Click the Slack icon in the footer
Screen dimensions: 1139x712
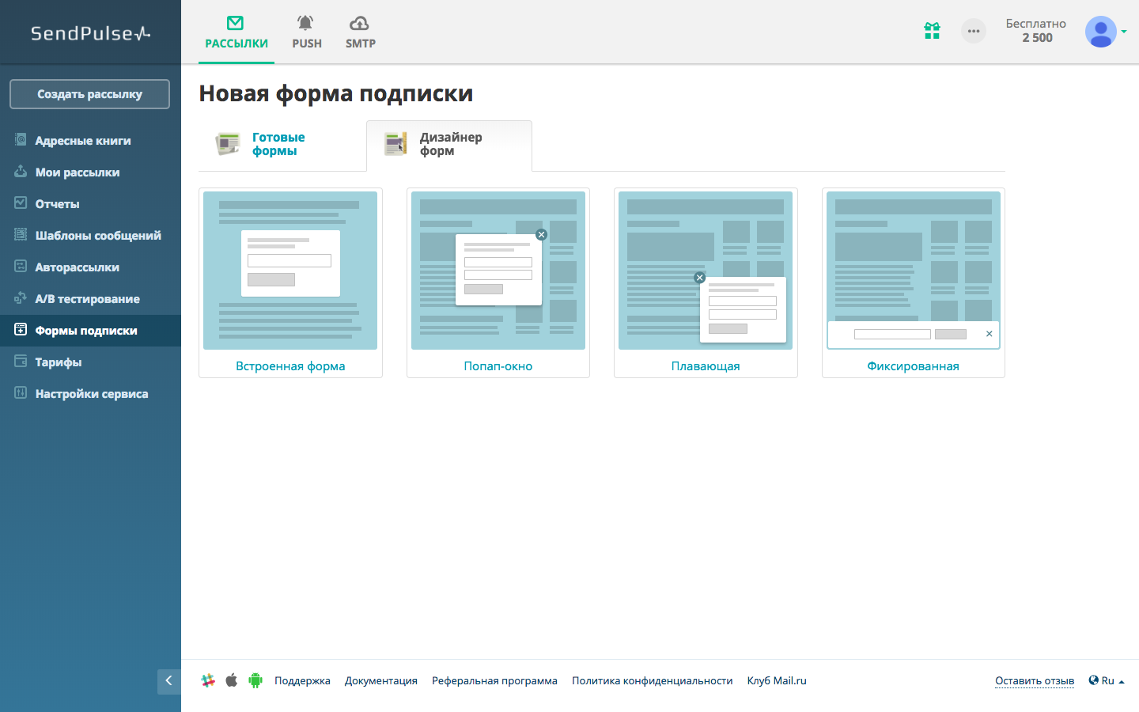[208, 680]
